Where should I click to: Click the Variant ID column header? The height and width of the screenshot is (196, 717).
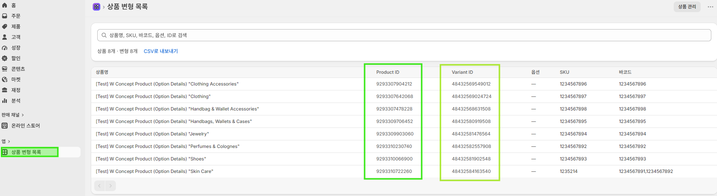point(462,72)
